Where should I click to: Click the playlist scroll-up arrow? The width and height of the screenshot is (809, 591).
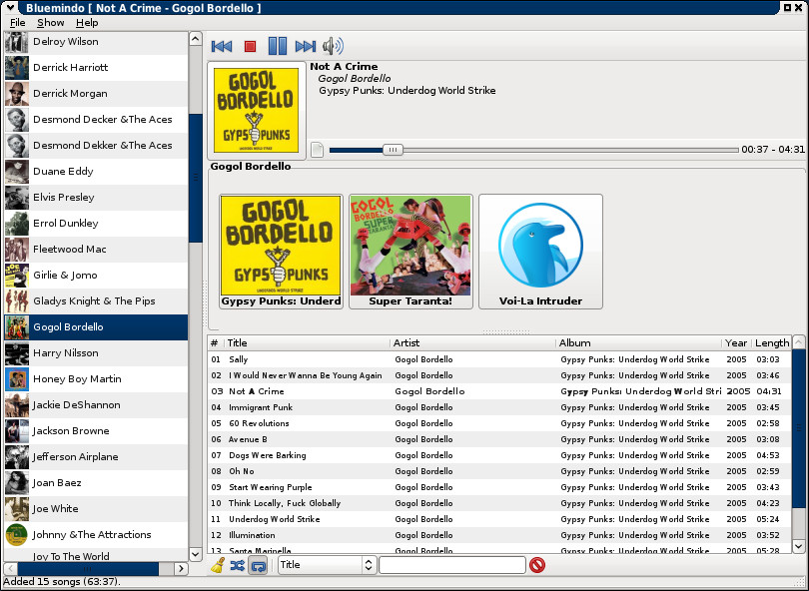[x=799, y=341]
